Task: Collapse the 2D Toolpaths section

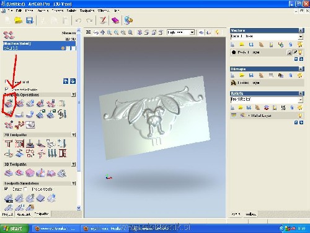Action: coord(74,135)
